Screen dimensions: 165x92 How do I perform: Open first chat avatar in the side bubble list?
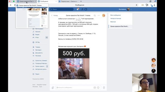tap(154, 60)
